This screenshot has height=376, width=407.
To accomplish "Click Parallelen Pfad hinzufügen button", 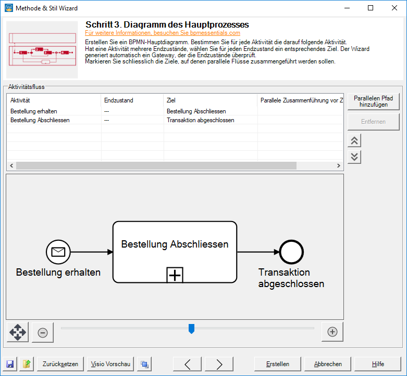I will click(373, 101).
